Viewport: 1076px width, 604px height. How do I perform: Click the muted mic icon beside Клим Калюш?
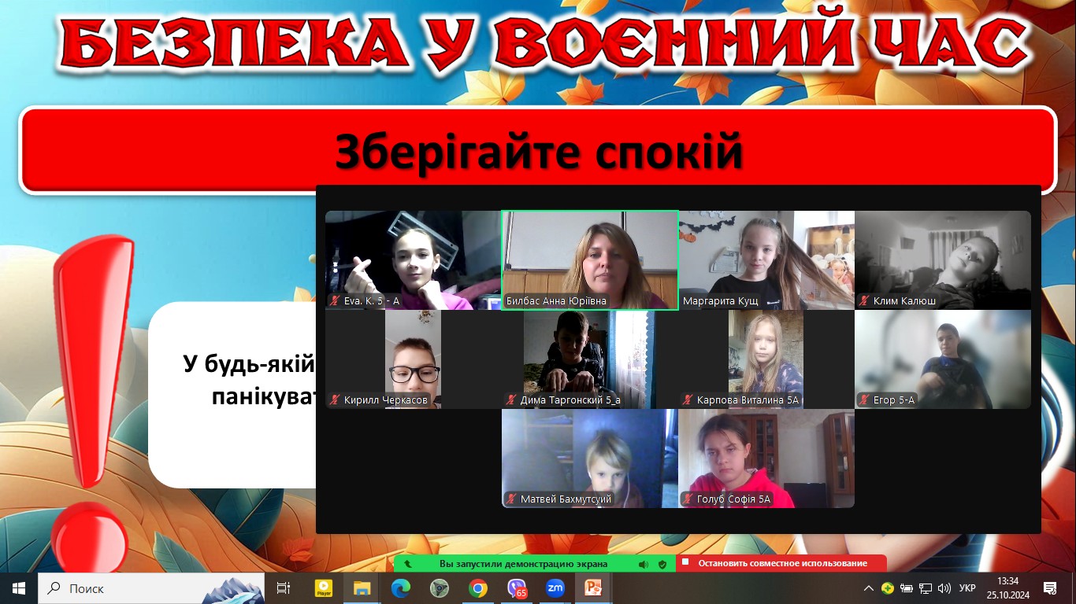[864, 300]
